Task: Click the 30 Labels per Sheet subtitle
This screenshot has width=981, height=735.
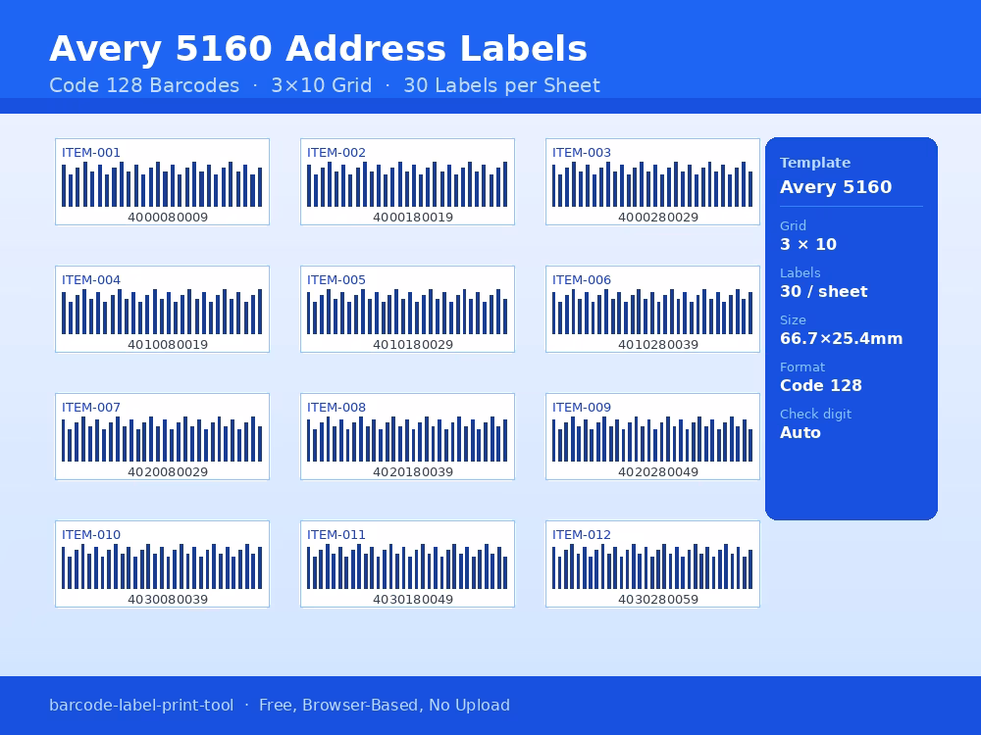Action: pos(501,85)
